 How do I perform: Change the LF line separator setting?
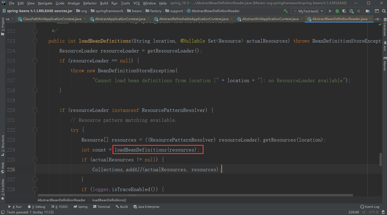tap(364, 212)
